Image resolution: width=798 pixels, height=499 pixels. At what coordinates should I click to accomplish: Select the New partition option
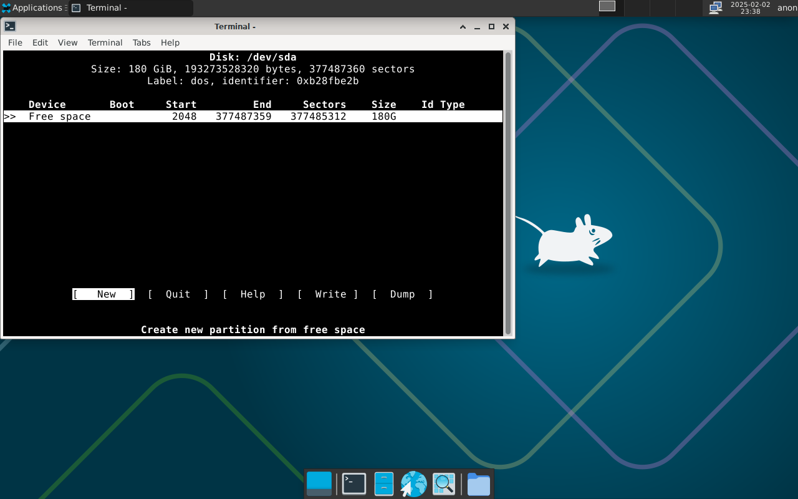click(103, 294)
